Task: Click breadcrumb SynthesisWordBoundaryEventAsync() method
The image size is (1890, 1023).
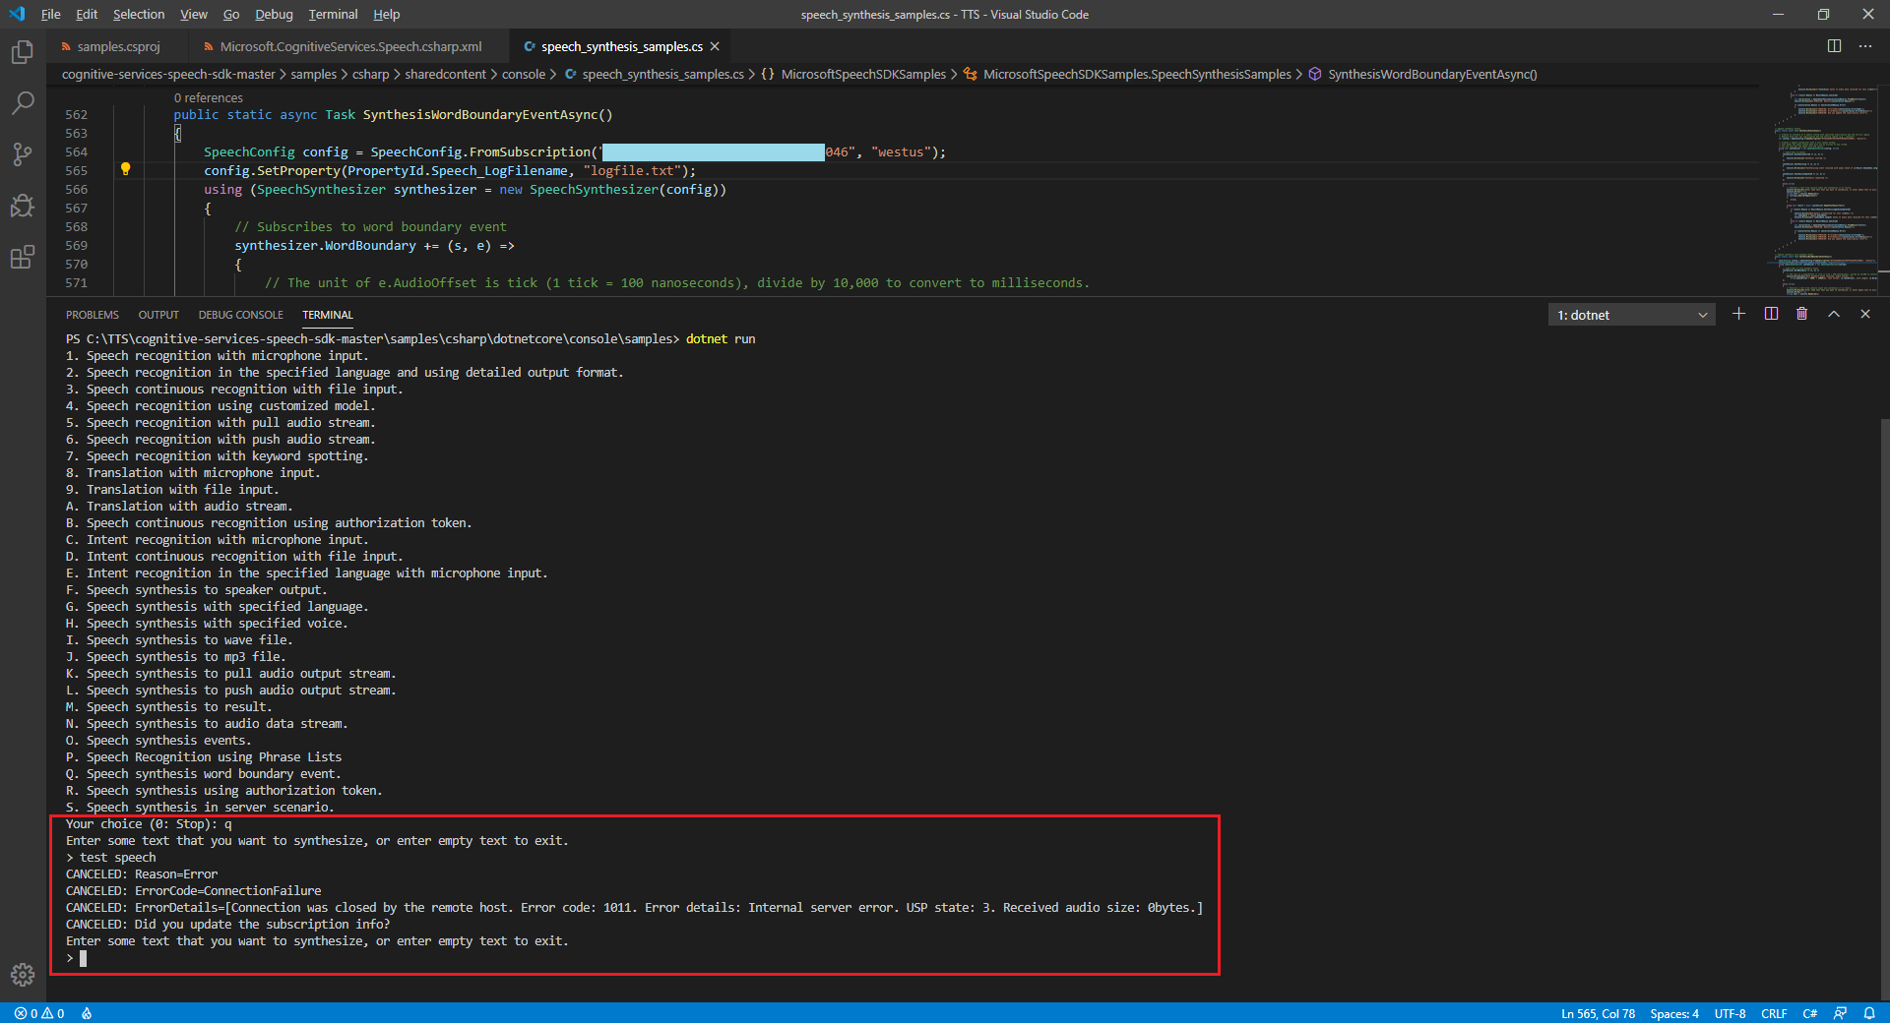Action: 1422,74
